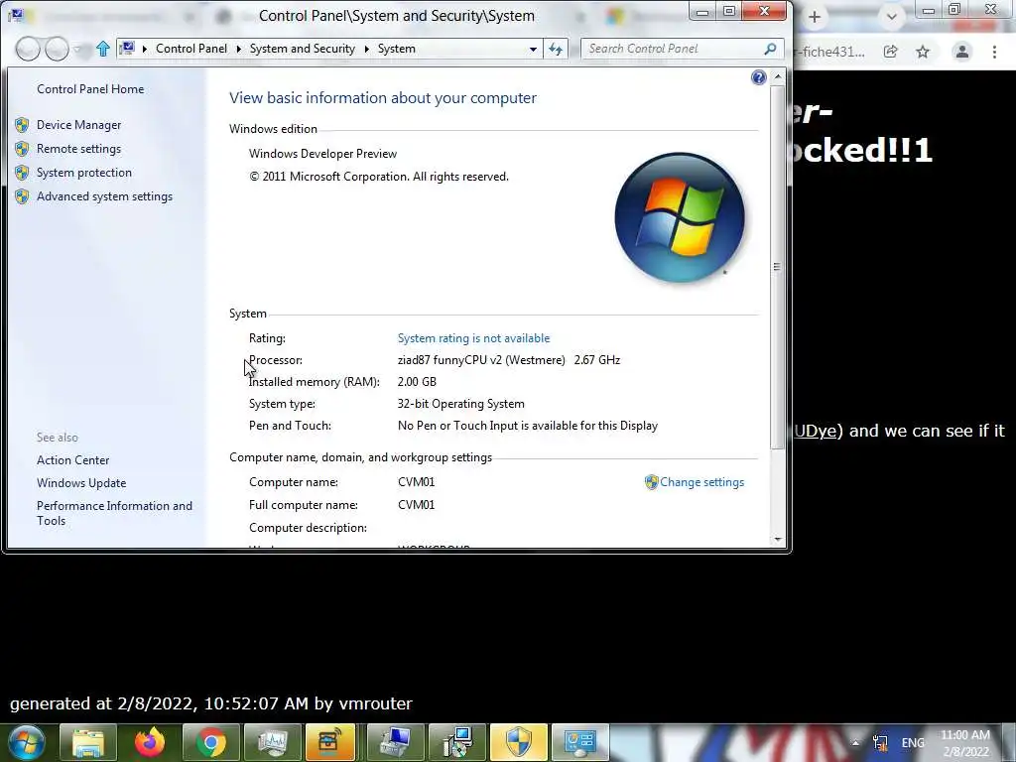Open File Explorer from the taskbar
Viewport: 1016px width, 762px height.
(x=88, y=742)
